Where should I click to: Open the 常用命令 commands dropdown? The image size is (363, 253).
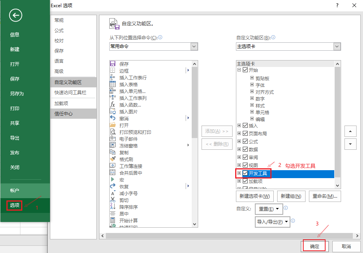point(194,47)
